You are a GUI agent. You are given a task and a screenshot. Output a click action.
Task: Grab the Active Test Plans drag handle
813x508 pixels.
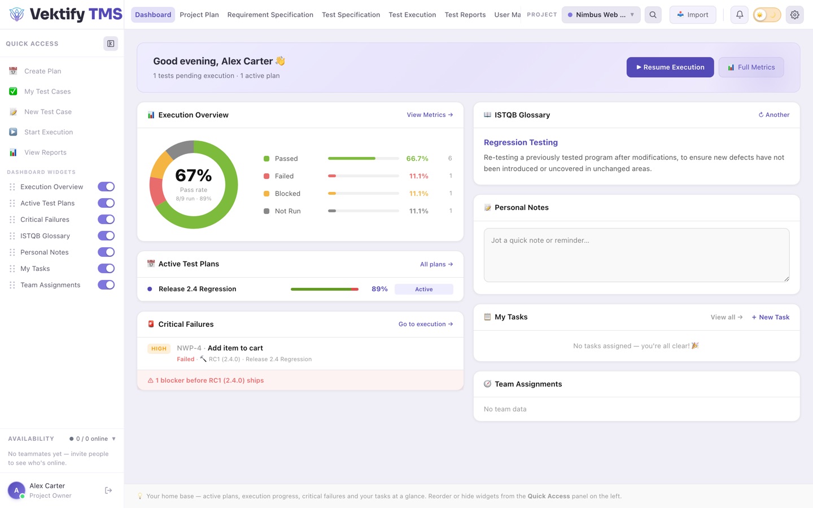pos(12,203)
